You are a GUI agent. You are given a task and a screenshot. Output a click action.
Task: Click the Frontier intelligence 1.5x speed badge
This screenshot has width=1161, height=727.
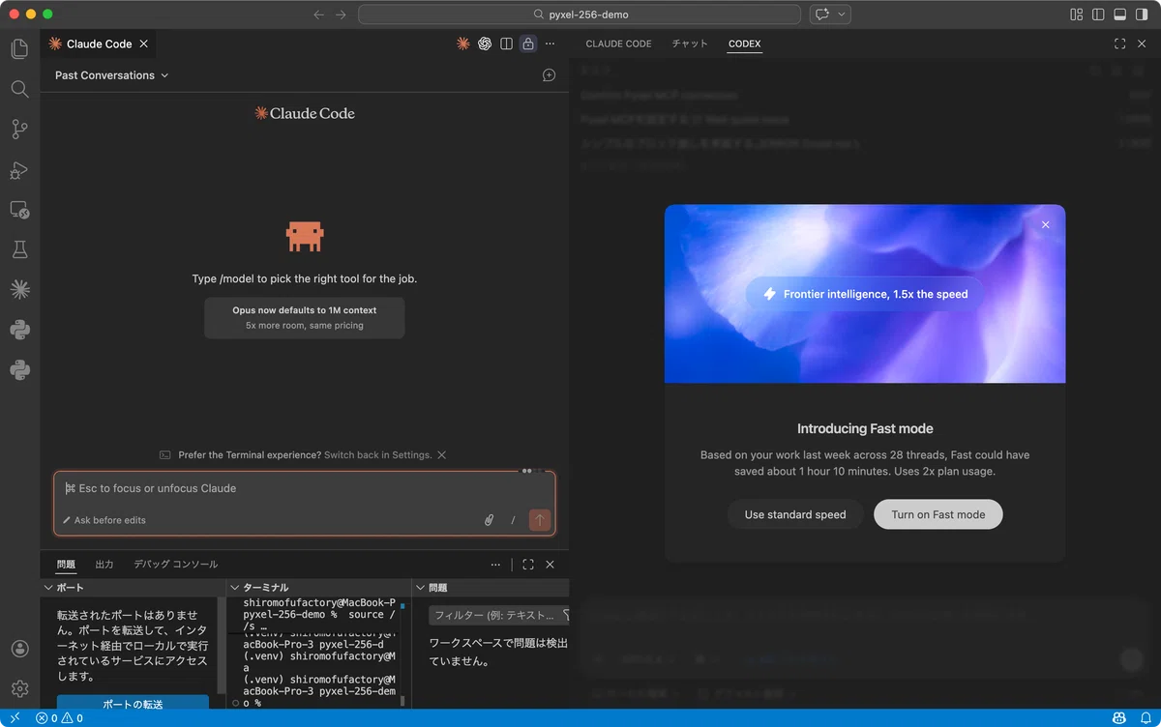[x=865, y=294]
